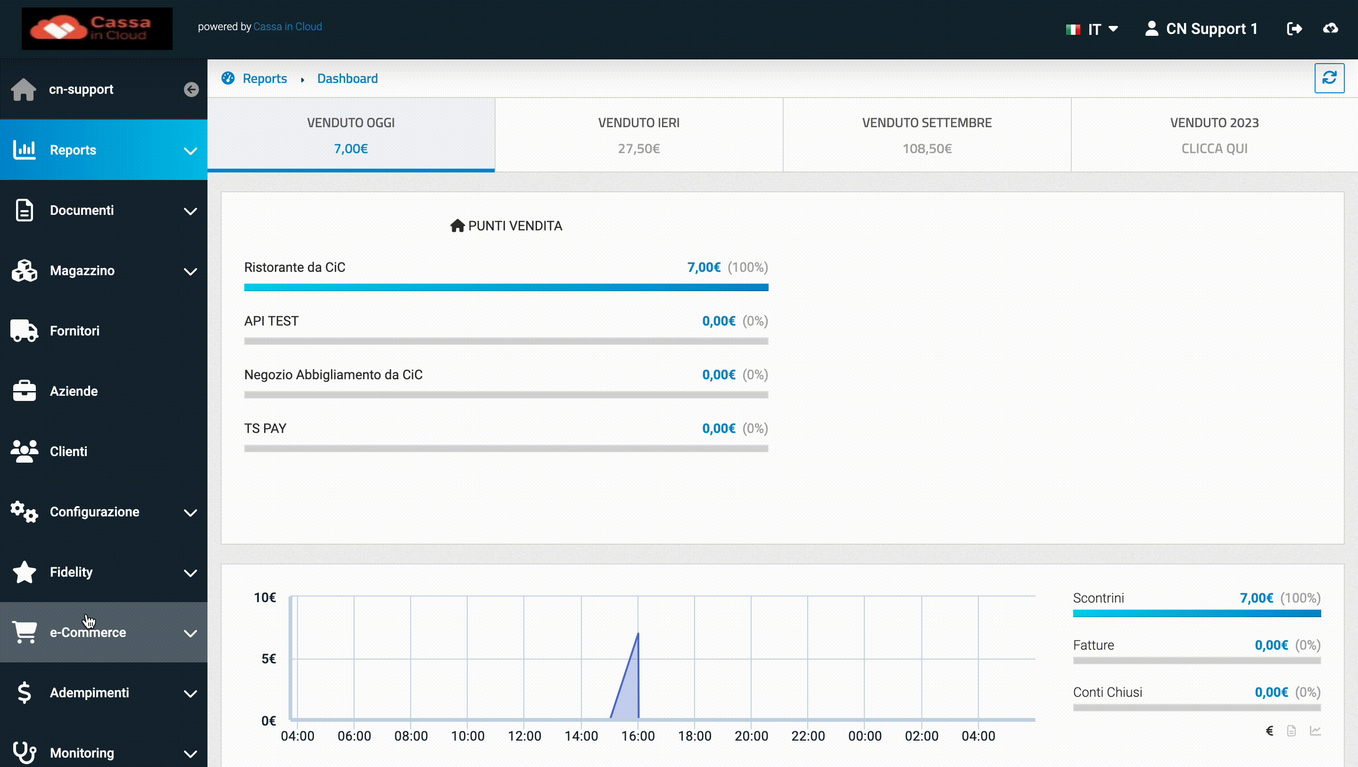The height and width of the screenshot is (767, 1358).
Task: Click the logout icon
Action: pos(1294,28)
